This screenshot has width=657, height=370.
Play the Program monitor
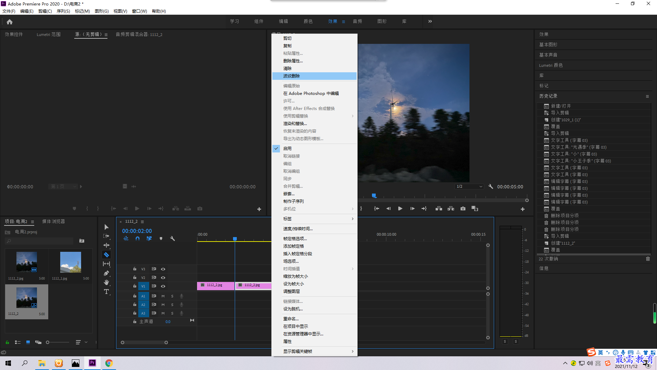tap(400, 209)
